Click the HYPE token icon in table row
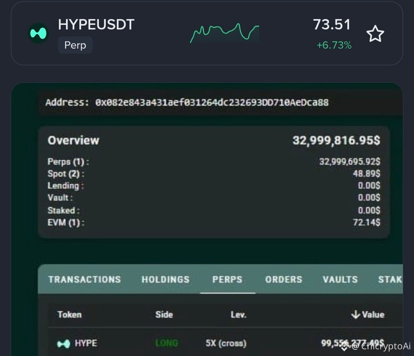This screenshot has width=414, height=356. pos(64,344)
